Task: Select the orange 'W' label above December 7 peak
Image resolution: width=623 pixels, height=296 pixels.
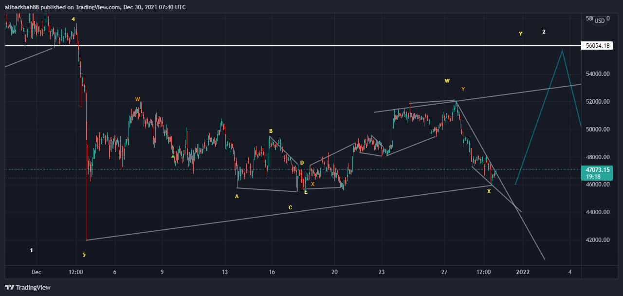Action: pyautogui.click(x=138, y=99)
